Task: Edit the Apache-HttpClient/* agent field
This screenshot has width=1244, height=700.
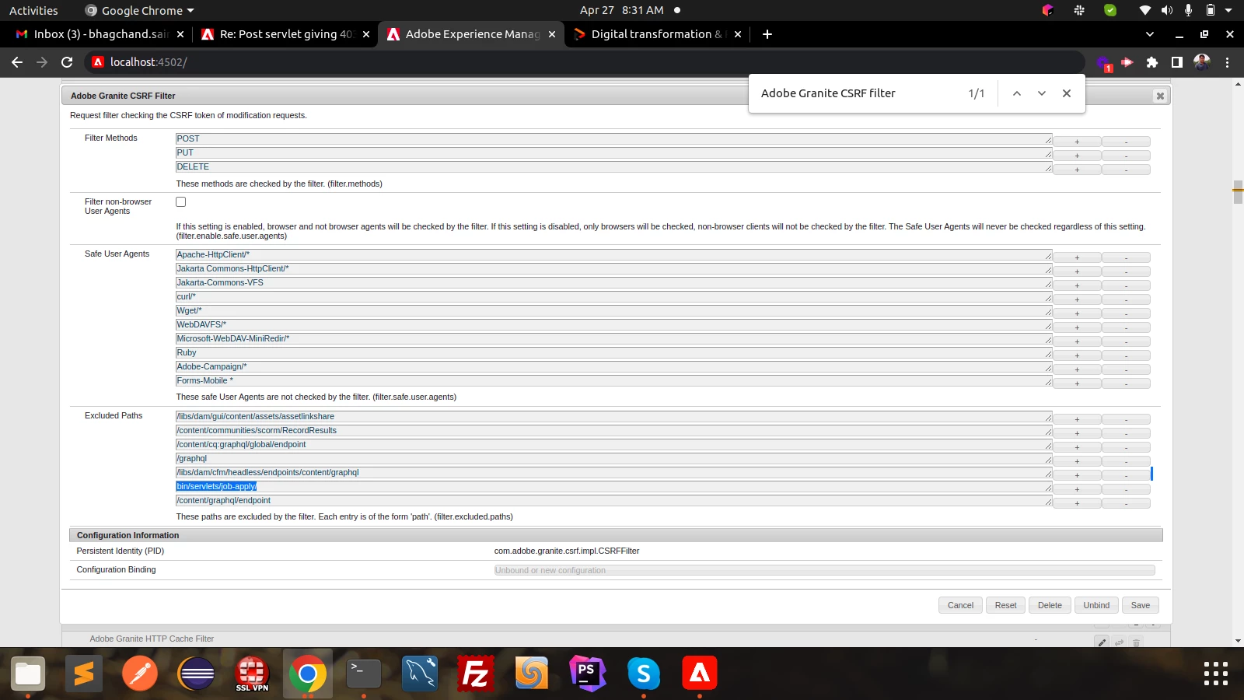Action: [x=613, y=254]
